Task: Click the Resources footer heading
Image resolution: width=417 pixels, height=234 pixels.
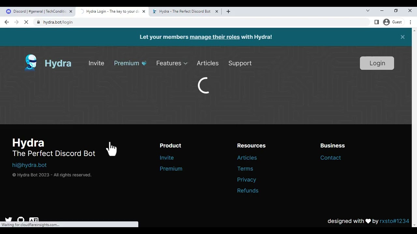Action: click(251, 146)
